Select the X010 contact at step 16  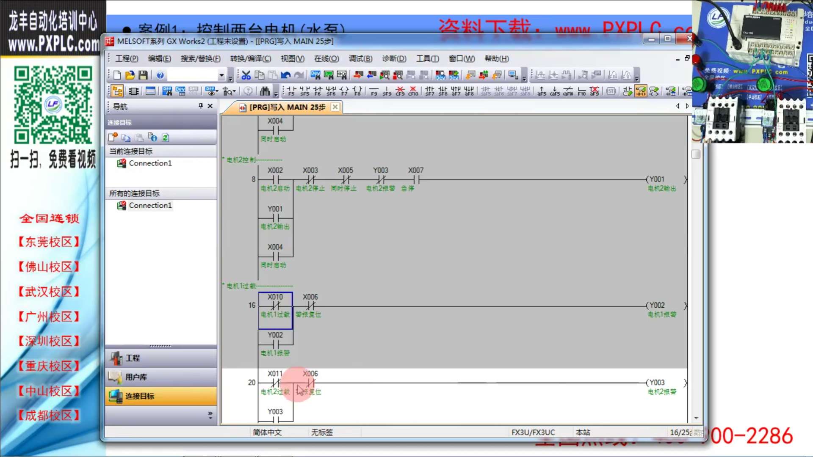click(x=275, y=310)
